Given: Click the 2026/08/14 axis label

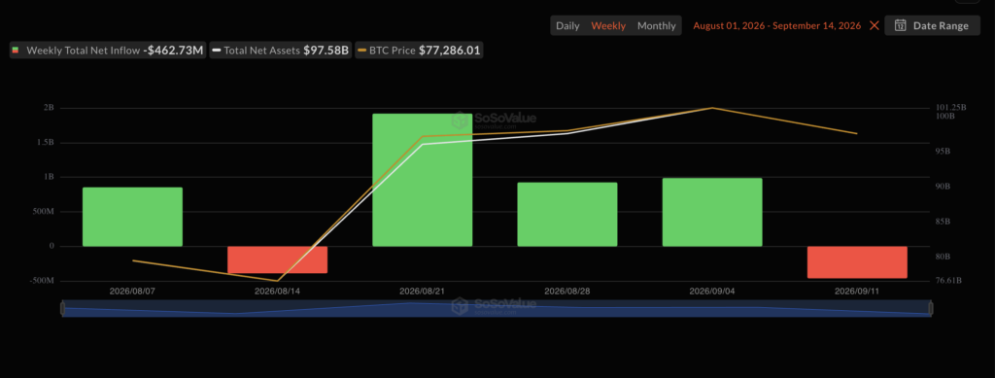Looking at the screenshot, I should click(x=277, y=292).
